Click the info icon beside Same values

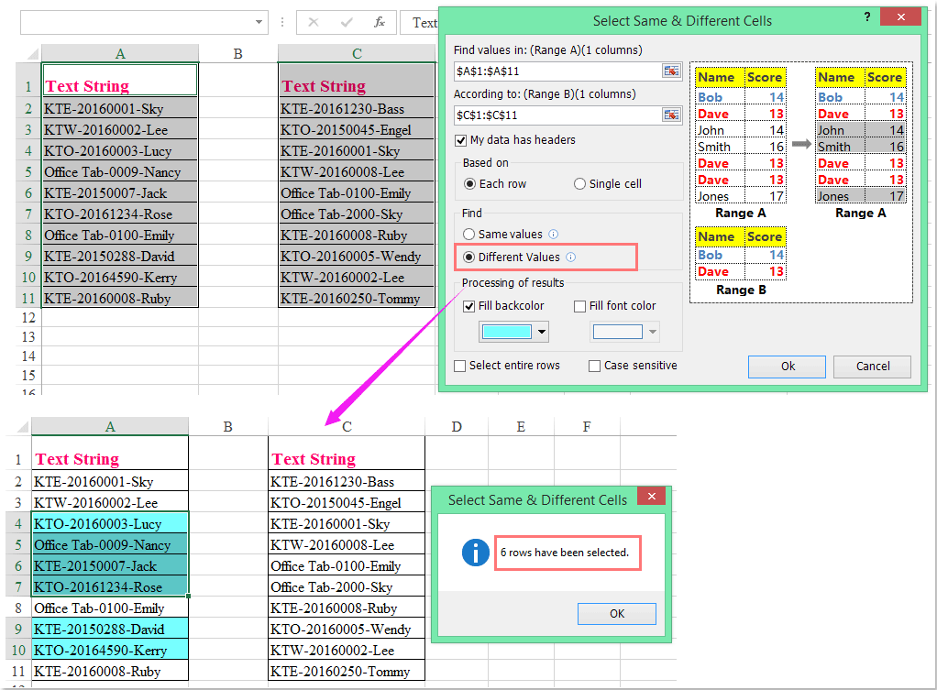[554, 233]
